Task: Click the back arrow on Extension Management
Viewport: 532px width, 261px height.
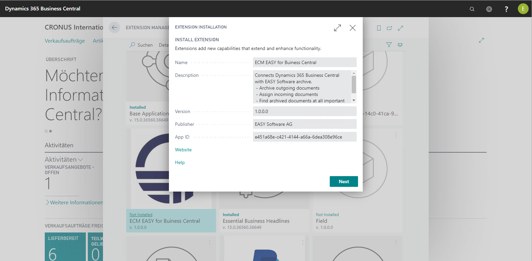Action: tap(114, 28)
